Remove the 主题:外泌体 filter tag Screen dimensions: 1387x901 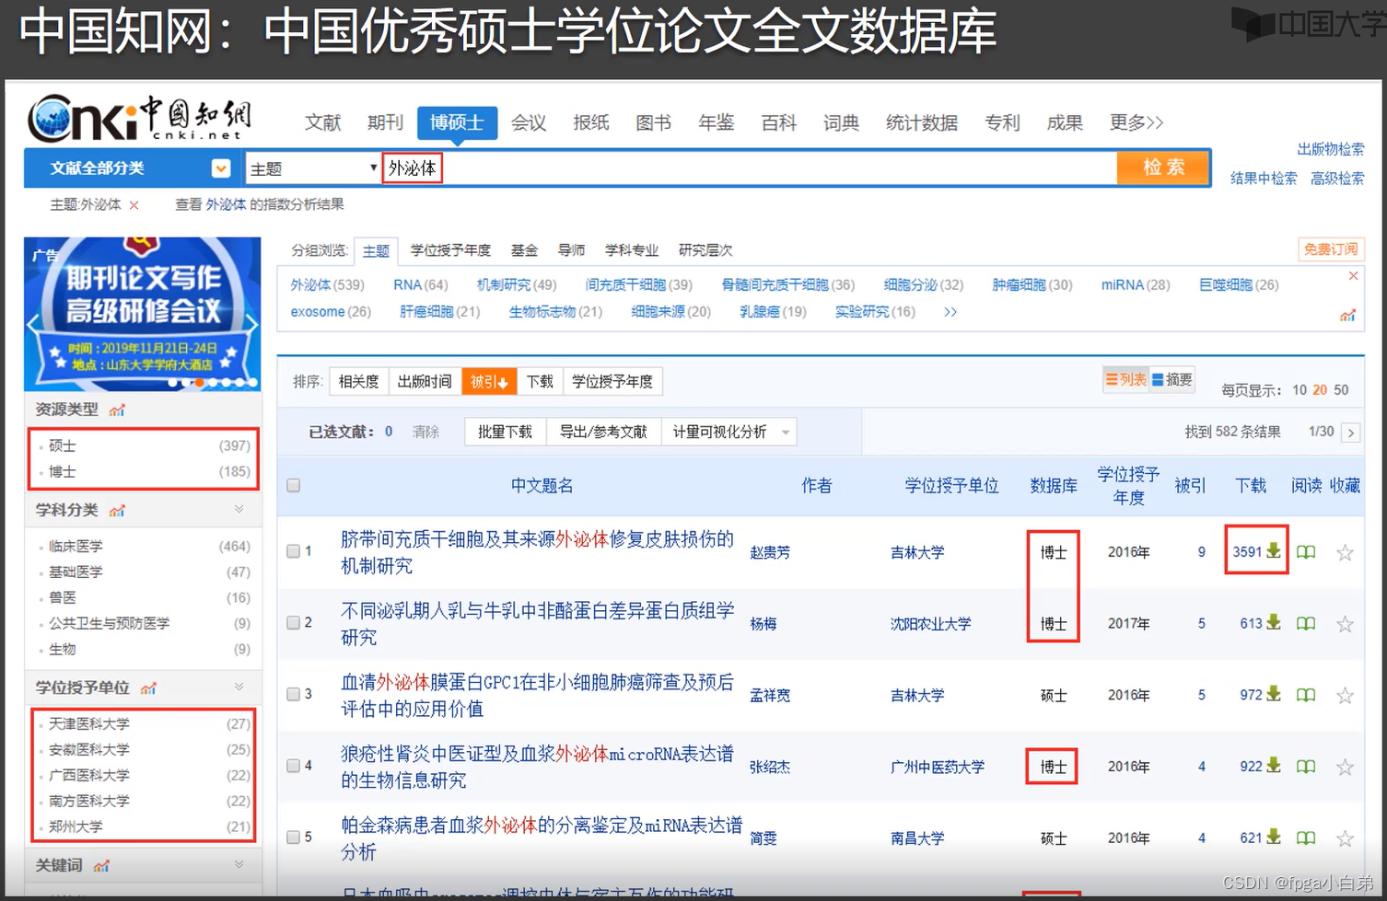134,205
